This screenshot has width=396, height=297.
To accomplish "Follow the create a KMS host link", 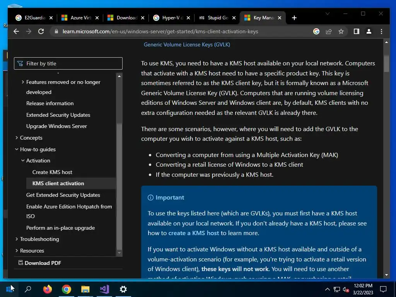I will click(x=194, y=233).
